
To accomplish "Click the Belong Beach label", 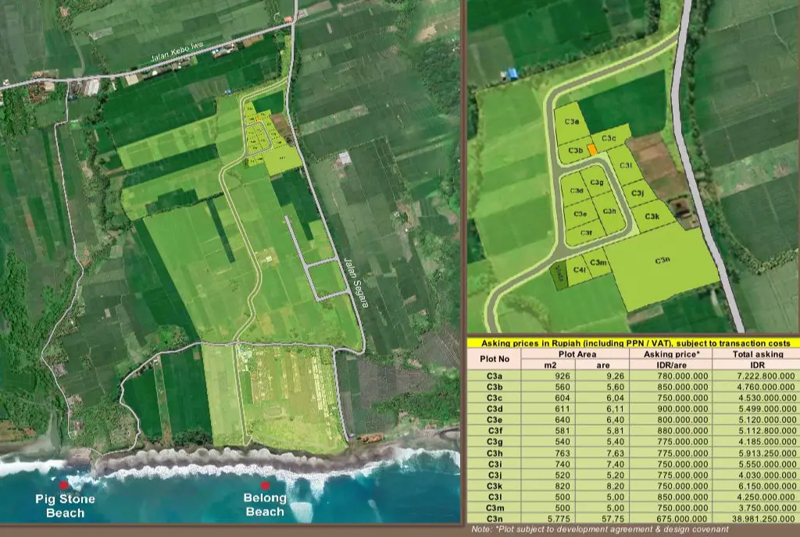I will pos(265,504).
